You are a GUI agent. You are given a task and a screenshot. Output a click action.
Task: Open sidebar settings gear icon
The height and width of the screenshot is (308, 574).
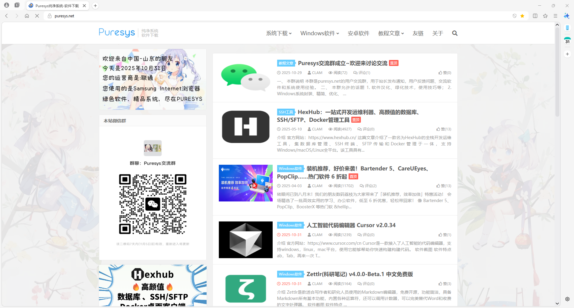coord(567,299)
